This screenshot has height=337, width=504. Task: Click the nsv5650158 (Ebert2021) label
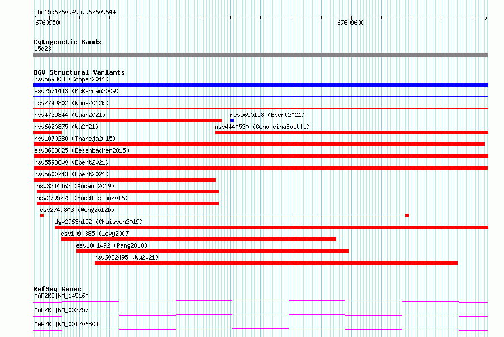tap(267, 115)
